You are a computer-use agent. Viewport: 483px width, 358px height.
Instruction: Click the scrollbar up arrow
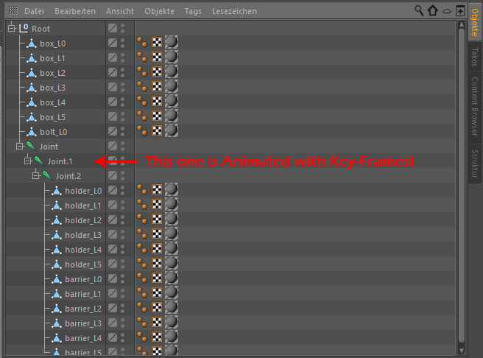pos(461,24)
